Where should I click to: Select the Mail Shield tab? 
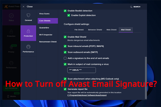[x=126, y=30]
